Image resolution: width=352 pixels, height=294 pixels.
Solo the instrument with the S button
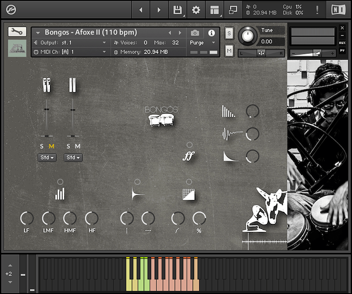(x=229, y=33)
